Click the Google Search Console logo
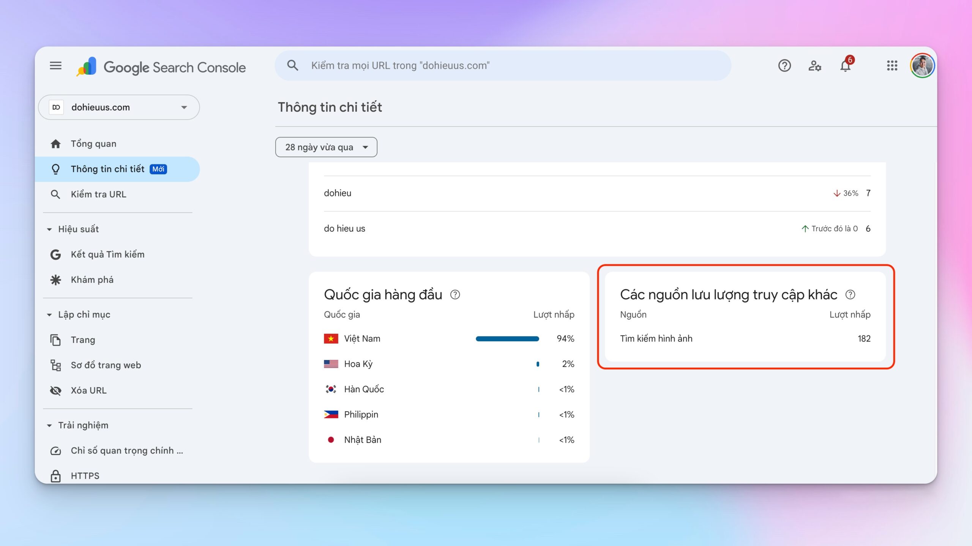This screenshot has height=546, width=972. 161,67
